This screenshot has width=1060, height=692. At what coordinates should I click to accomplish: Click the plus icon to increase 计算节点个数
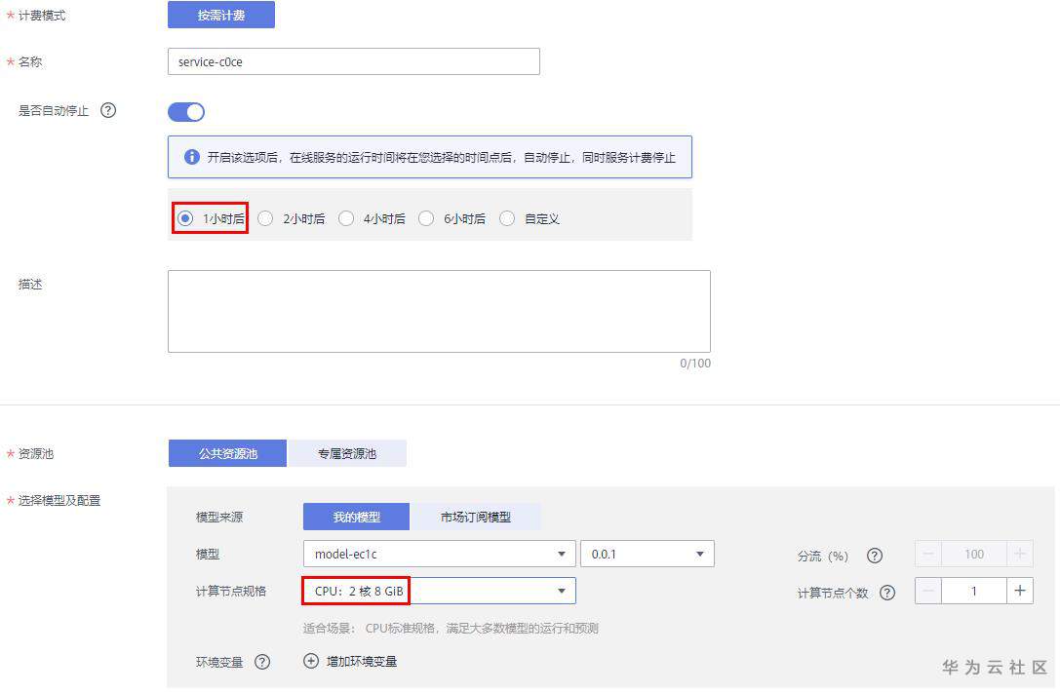point(1020,590)
